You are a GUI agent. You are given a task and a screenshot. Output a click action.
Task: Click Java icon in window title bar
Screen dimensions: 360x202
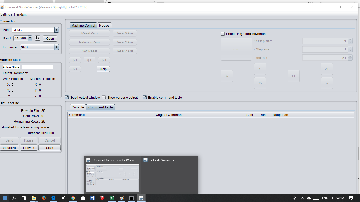2,7
